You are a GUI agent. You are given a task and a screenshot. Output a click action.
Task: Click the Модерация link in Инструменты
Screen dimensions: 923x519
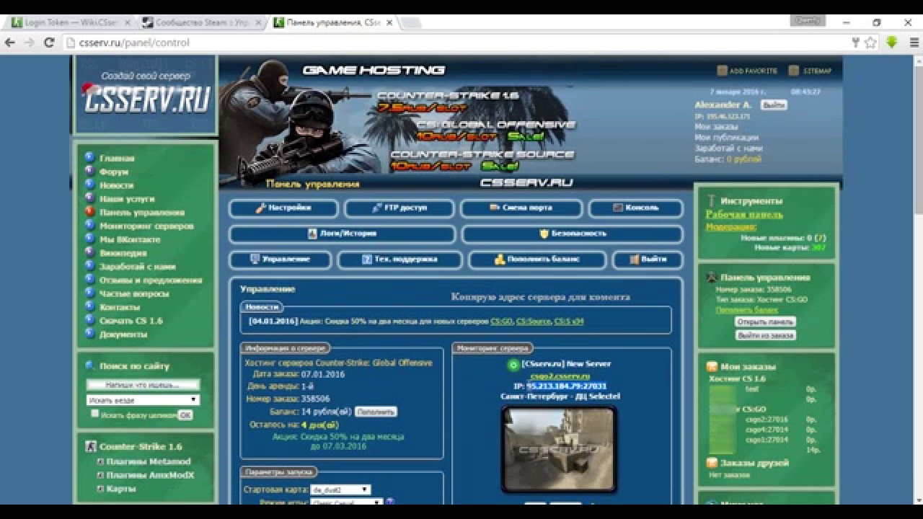tap(730, 226)
